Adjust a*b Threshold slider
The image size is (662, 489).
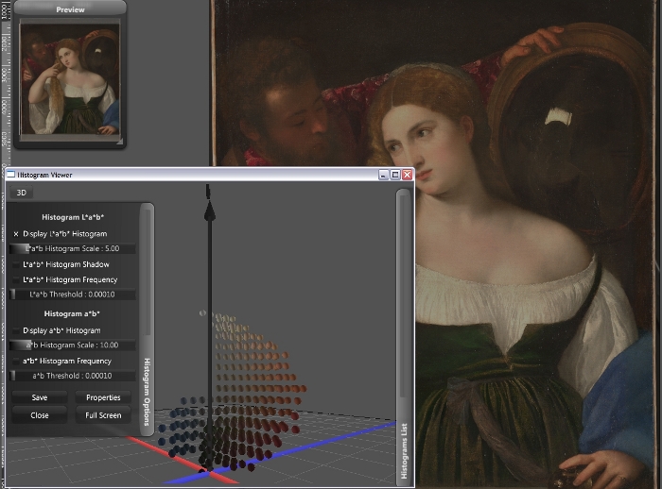point(73,376)
